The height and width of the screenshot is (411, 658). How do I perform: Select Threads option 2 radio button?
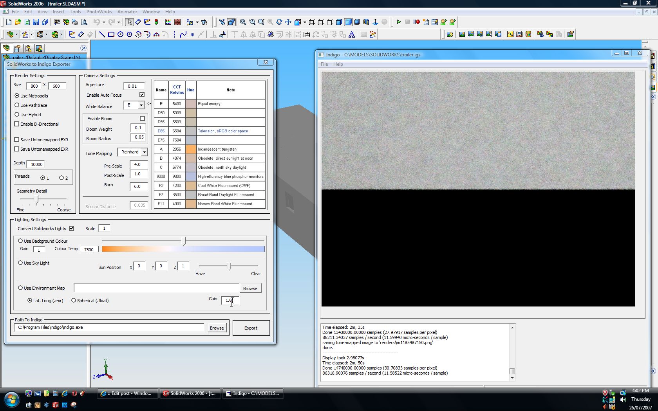click(61, 178)
